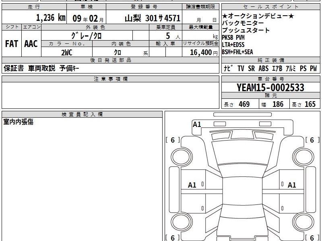Select the inspection date 09年02月
The height and width of the screenshot is (241, 322).
coord(88,18)
